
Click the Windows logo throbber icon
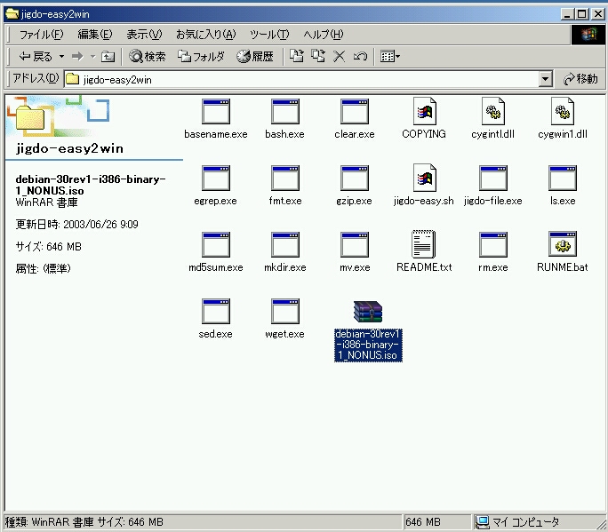pyautogui.click(x=588, y=35)
